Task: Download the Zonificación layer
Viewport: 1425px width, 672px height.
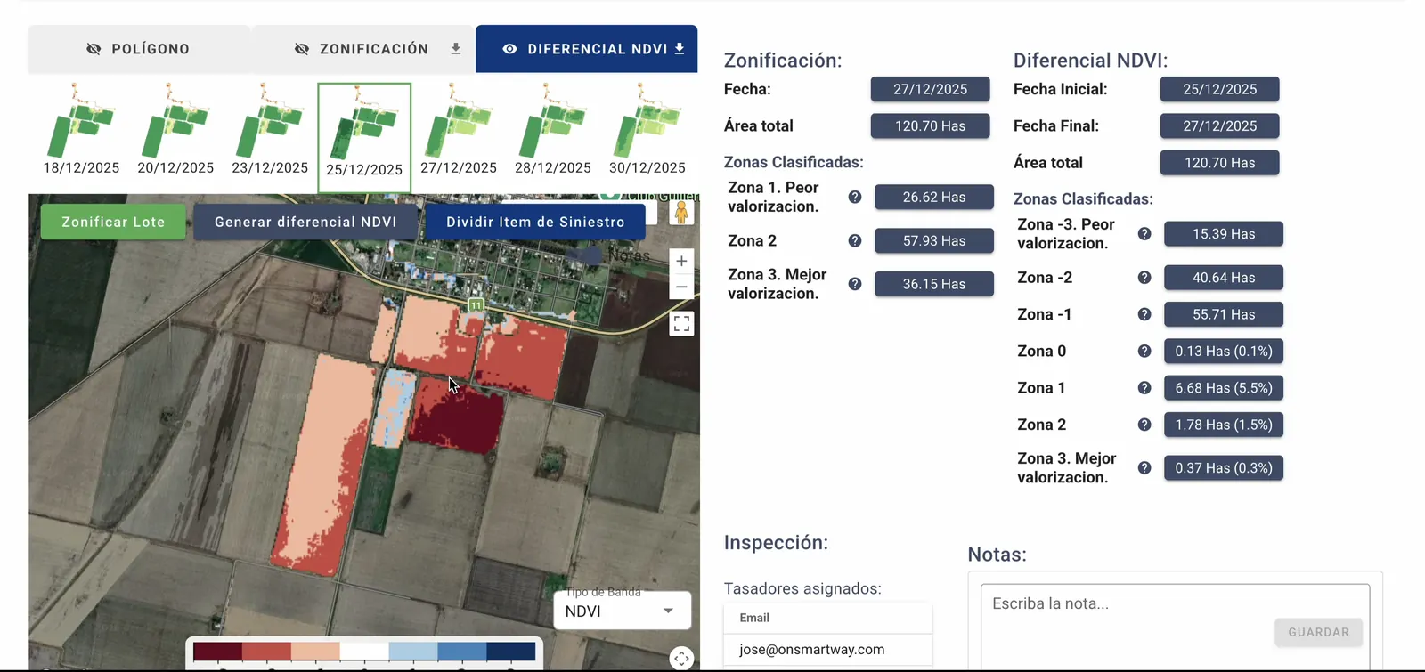Action: click(455, 49)
